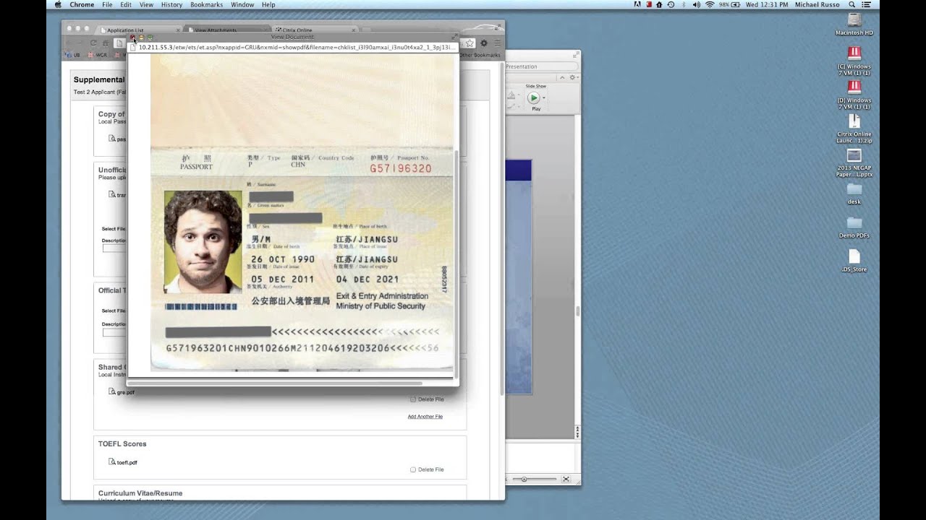Open Wi-Fi menu in menu bar
This screenshot has height=520, width=926.
tap(710, 4)
